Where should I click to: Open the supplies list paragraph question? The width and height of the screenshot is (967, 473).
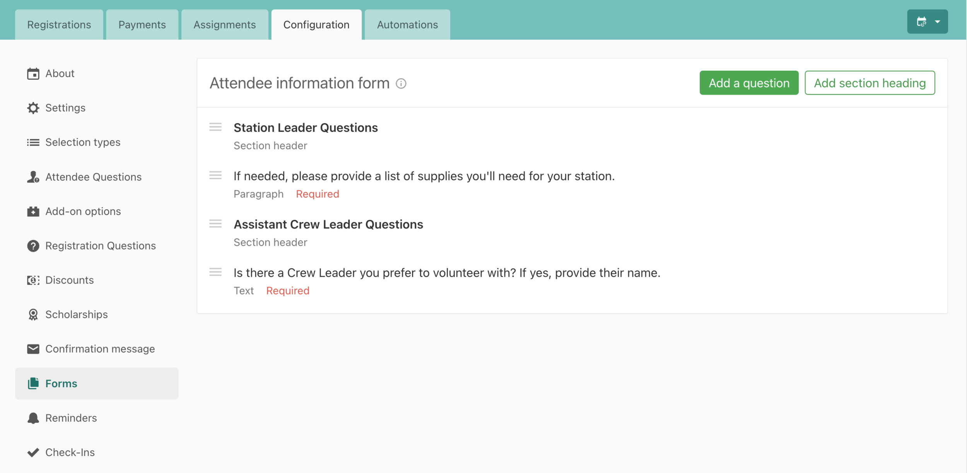coord(424,176)
